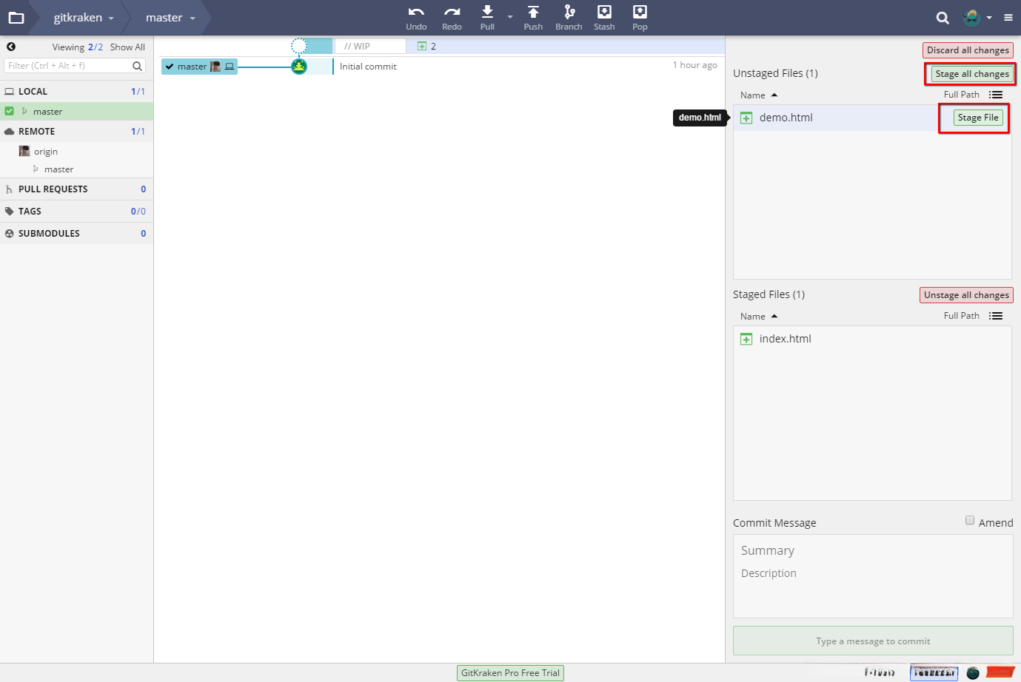Click the Viewing 2/2 counter
This screenshot has width=1021, height=682.
[x=78, y=47]
